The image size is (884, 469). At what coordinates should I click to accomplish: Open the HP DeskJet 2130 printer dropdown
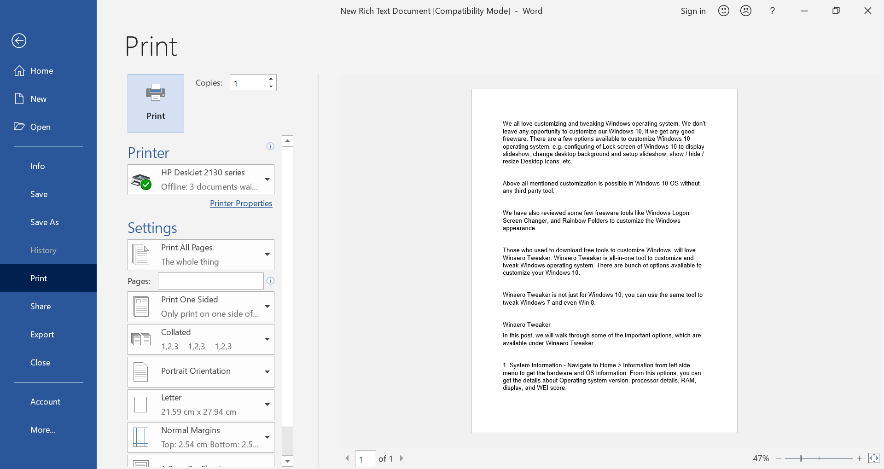point(267,179)
